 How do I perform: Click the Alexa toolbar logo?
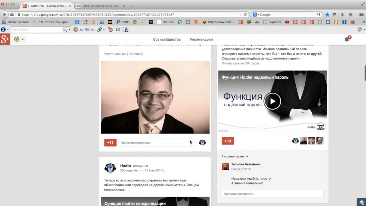pyautogui.click(x=3, y=29)
